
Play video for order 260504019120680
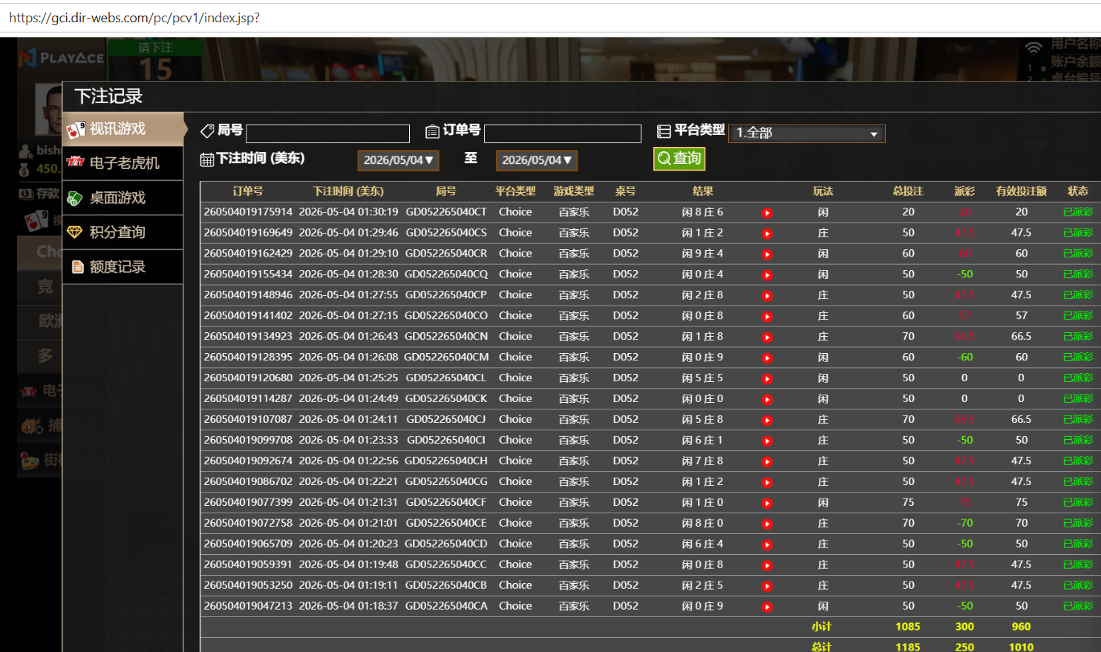coord(767,379)
